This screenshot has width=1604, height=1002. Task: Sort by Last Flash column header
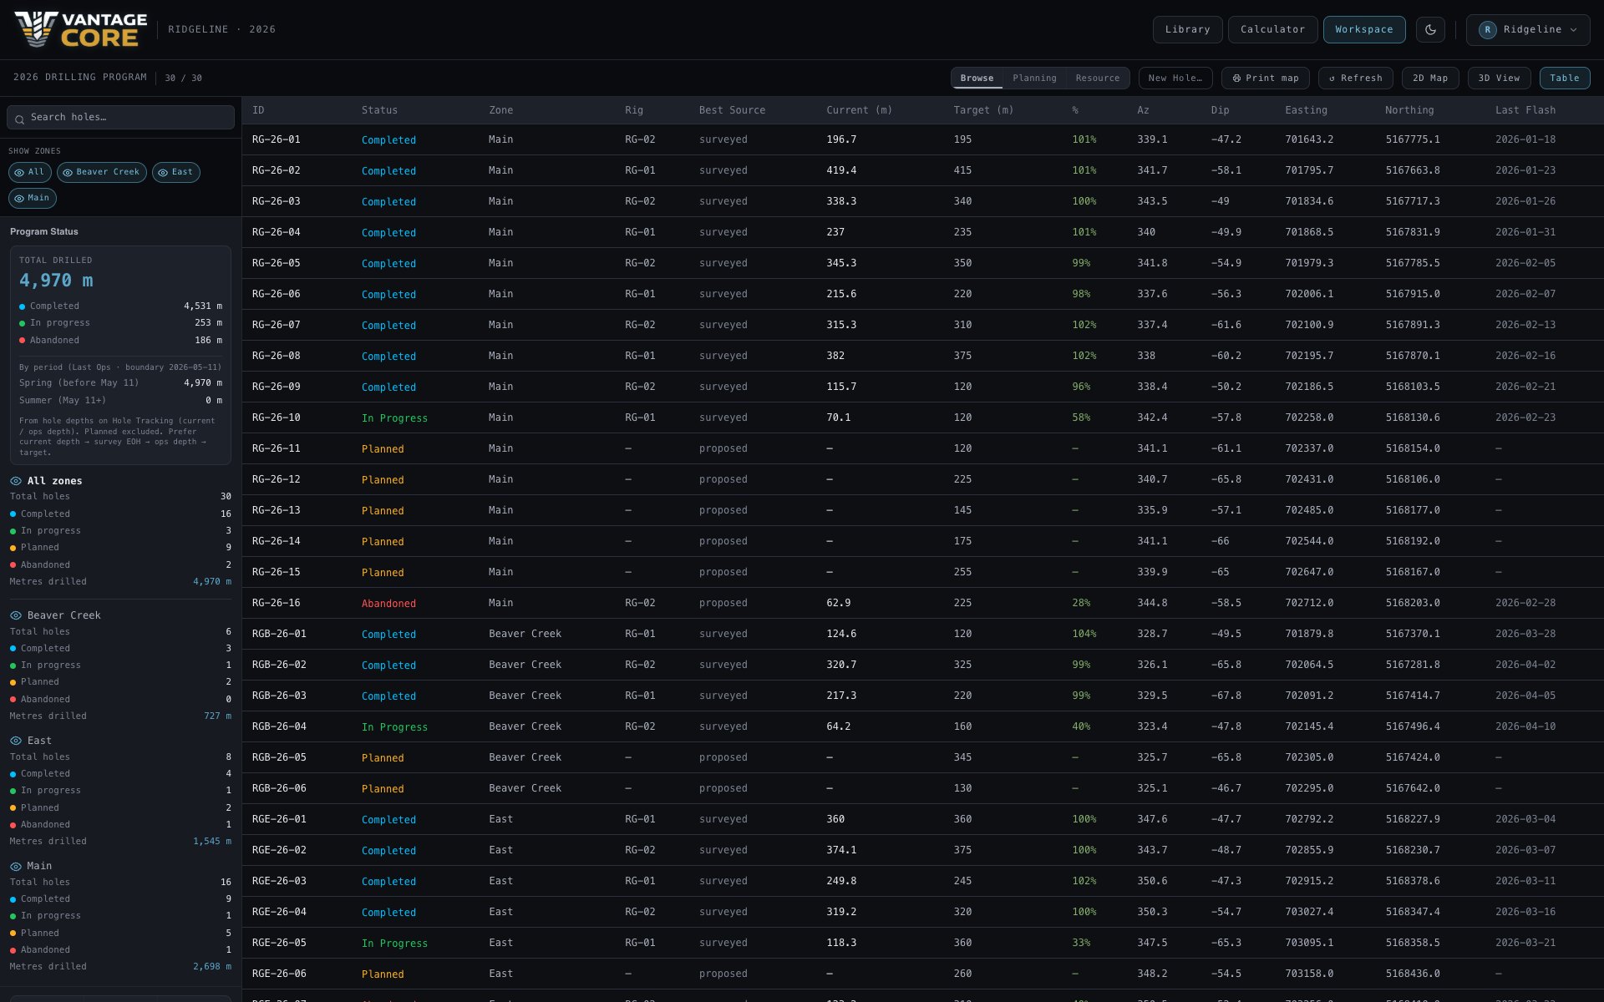[1525, 110]
